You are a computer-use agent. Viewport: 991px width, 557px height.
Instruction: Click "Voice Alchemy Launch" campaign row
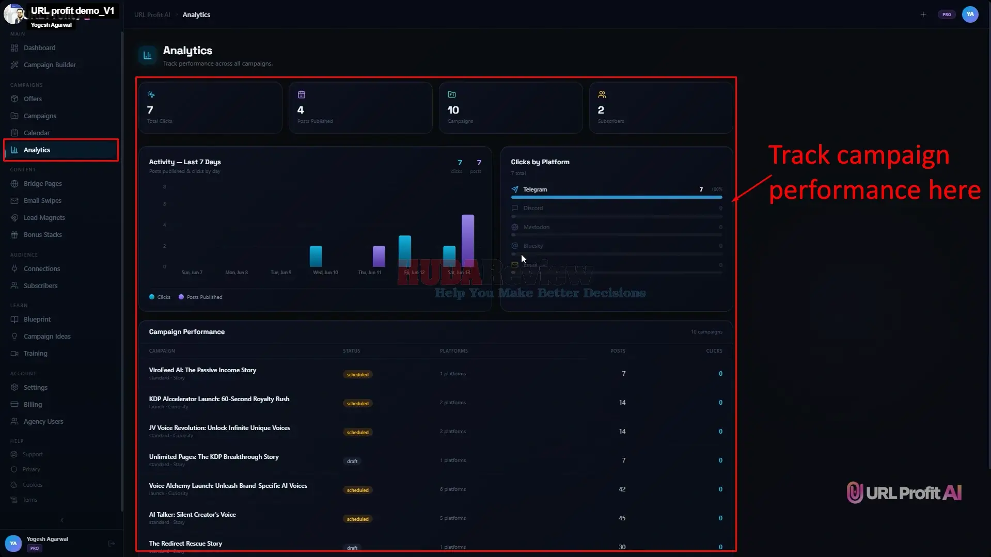point(436,489)
